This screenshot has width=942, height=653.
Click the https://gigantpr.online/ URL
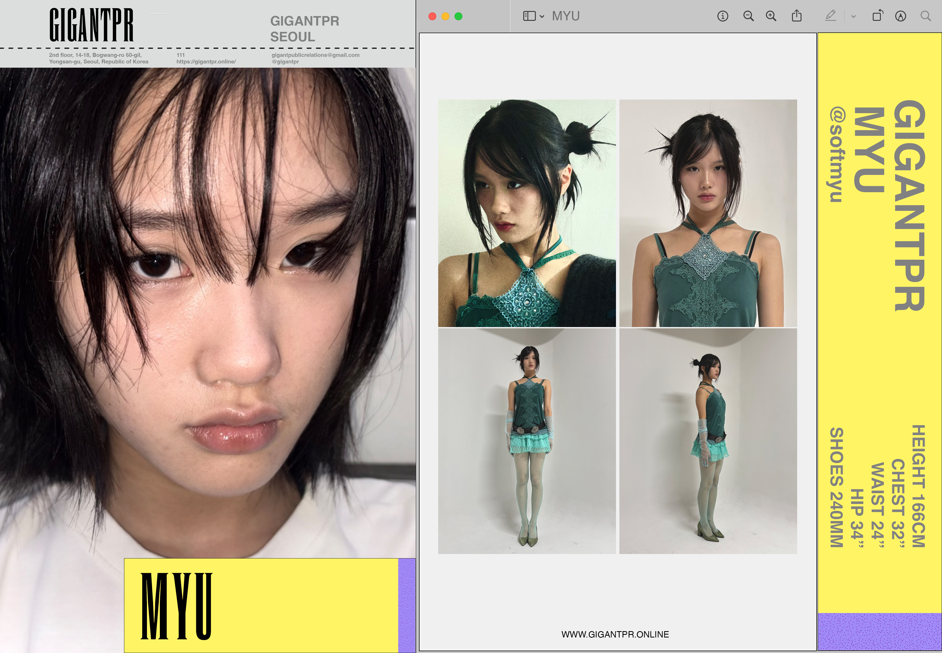point(206,62)
